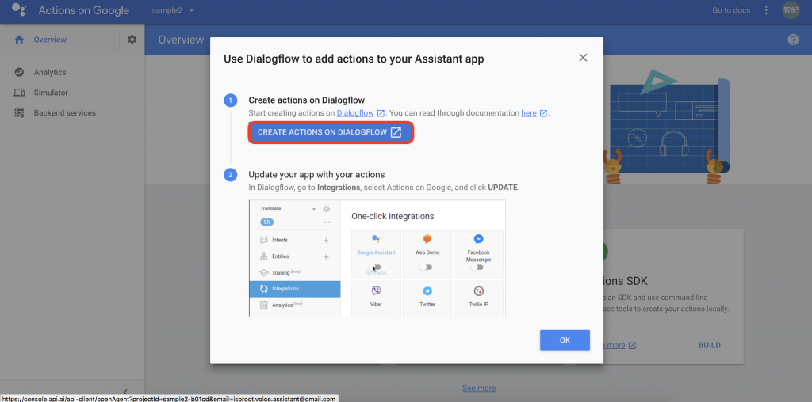The image size is (812, 402).
Task: Click the Simulator devices icon
Action: click(x=19, y=93)
